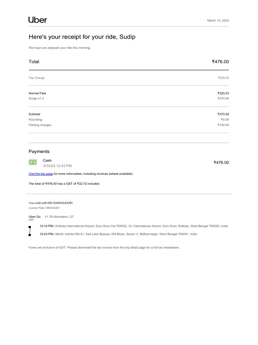
Task: Select the Surge x1.2 label
Action: point(36,98)
